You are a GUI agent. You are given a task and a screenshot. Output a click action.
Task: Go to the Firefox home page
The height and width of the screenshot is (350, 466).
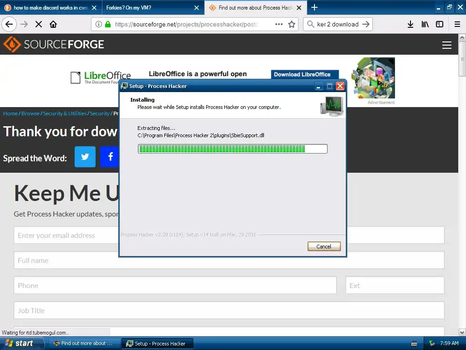click(x=53, y=24)
